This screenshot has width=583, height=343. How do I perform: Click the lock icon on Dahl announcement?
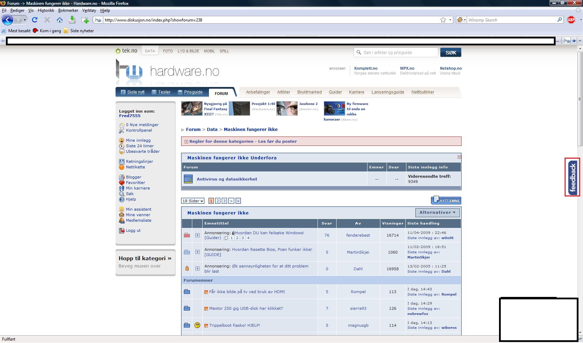pyautogui.click(x=187, y=269)
